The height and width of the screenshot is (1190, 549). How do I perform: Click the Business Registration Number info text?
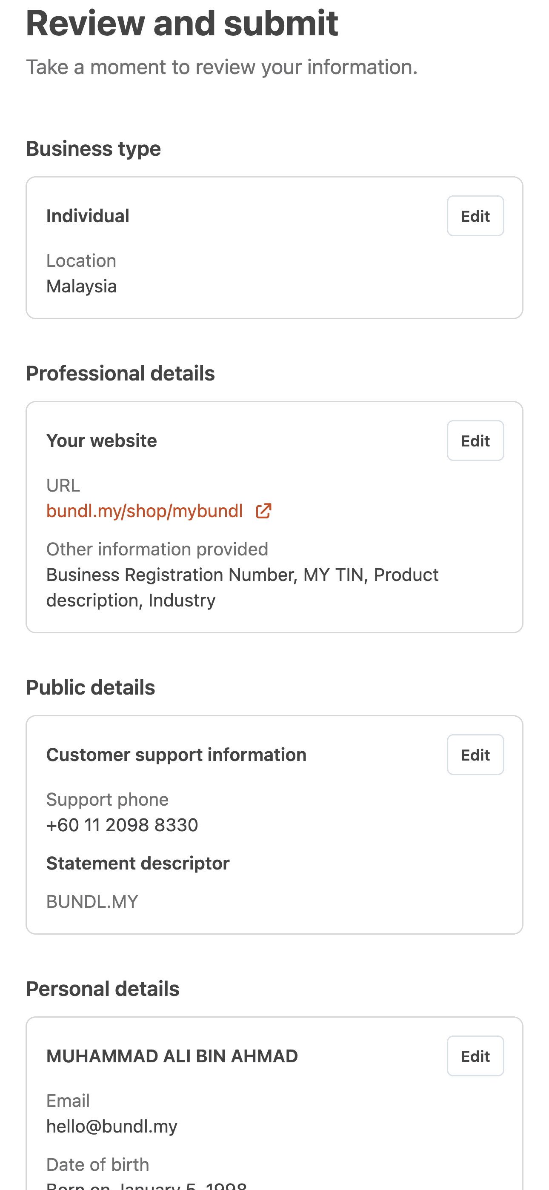coord(171,575)
